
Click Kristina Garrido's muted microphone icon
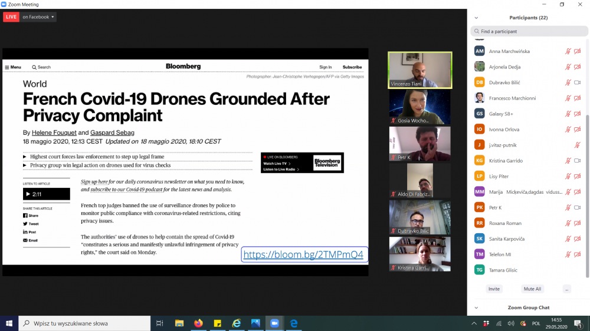click(x=568, y=160)
